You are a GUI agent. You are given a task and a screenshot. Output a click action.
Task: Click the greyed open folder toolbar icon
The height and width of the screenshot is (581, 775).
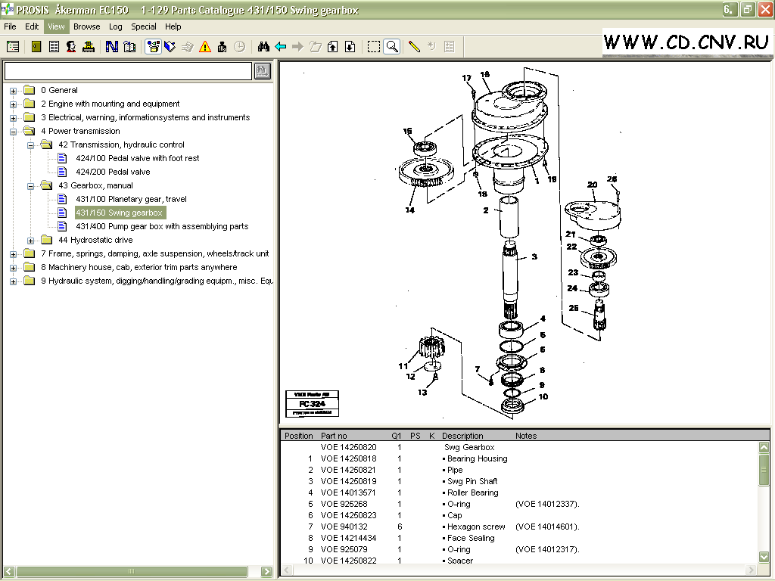point(316,47)
